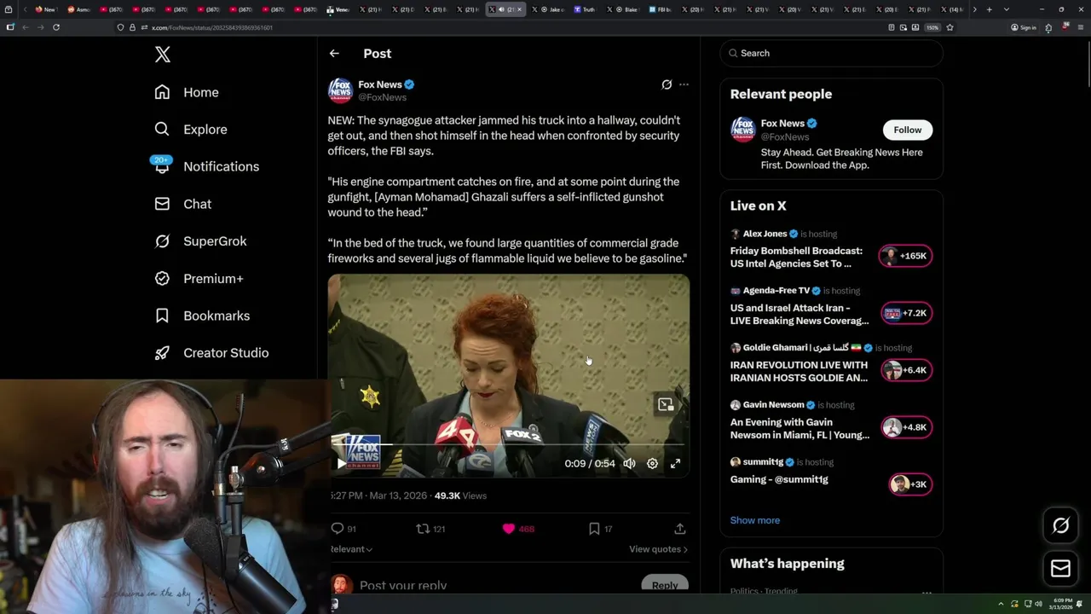Viewport: 1091px width, 614px height.
Task: Unlike the post with 468 likes
Action: pos(518,529)
